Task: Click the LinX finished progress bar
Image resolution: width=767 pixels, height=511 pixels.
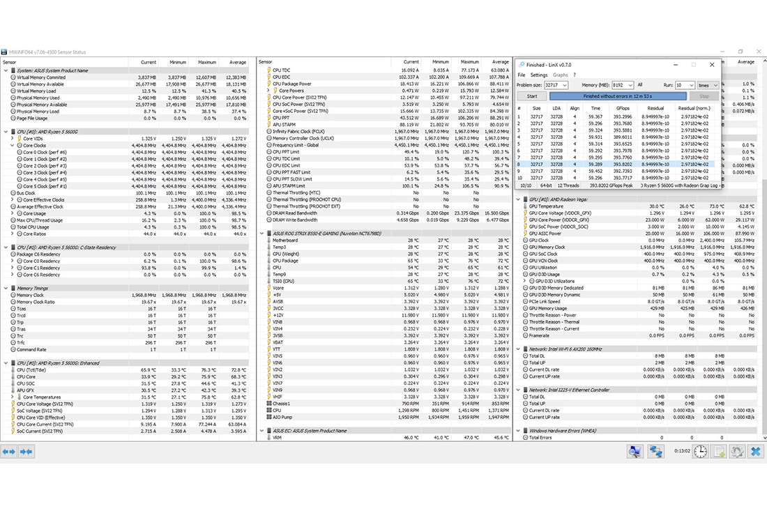Action: pyautogui.click(x=617, y=96)
